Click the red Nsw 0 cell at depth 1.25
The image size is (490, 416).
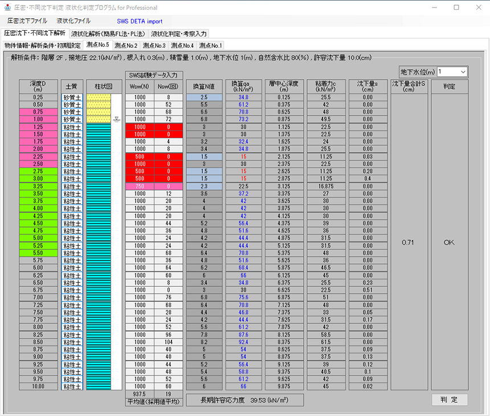[x=169, y=127]
